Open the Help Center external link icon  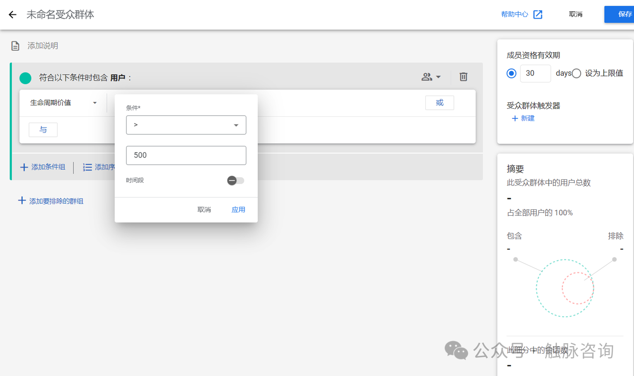point(537,14)
